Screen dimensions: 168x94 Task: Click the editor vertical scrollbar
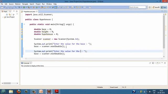coord(164,32)
